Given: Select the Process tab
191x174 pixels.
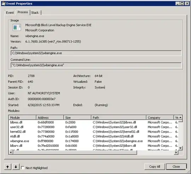Looking at the screenshot, I should pos(23,12).
